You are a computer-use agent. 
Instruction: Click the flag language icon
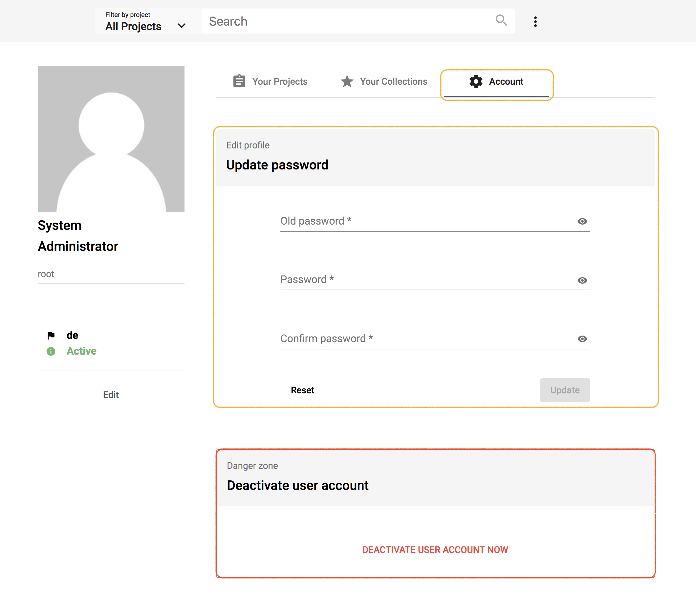click(51, 335)
